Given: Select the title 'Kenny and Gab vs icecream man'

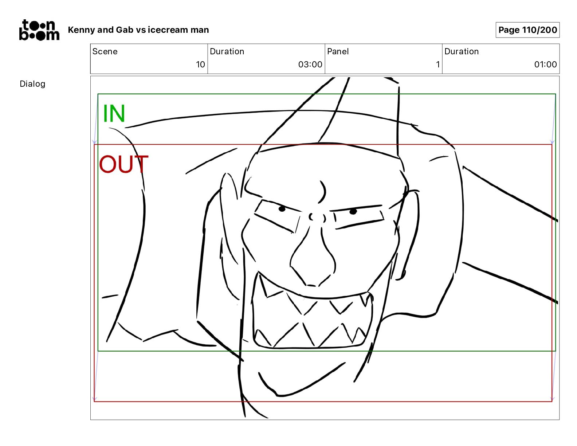Looking at the screenshot, I should 138,30.
